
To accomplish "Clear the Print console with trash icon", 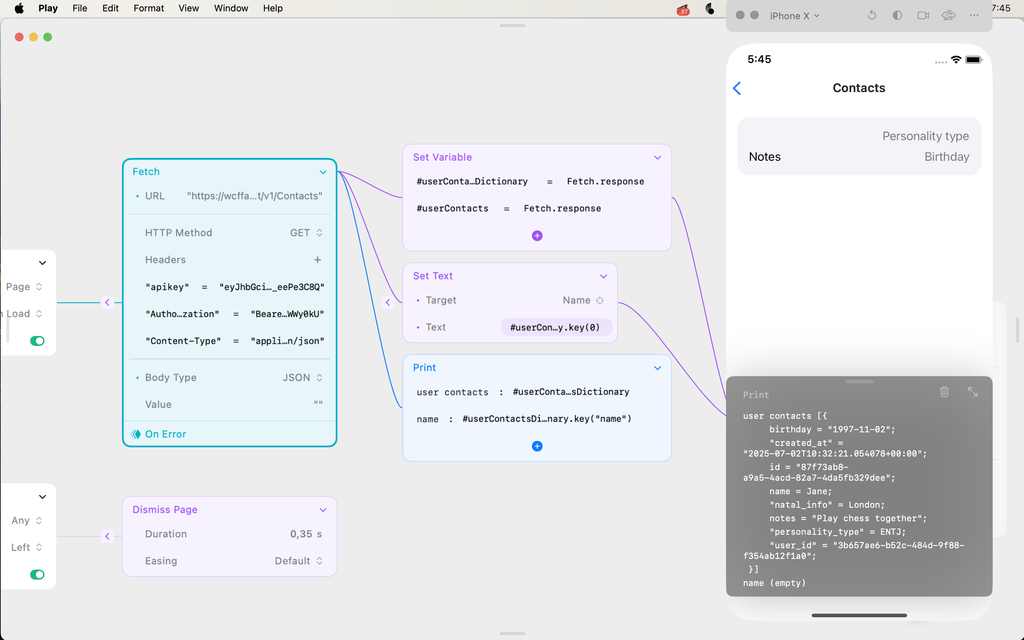I will [x=944, y=391].
